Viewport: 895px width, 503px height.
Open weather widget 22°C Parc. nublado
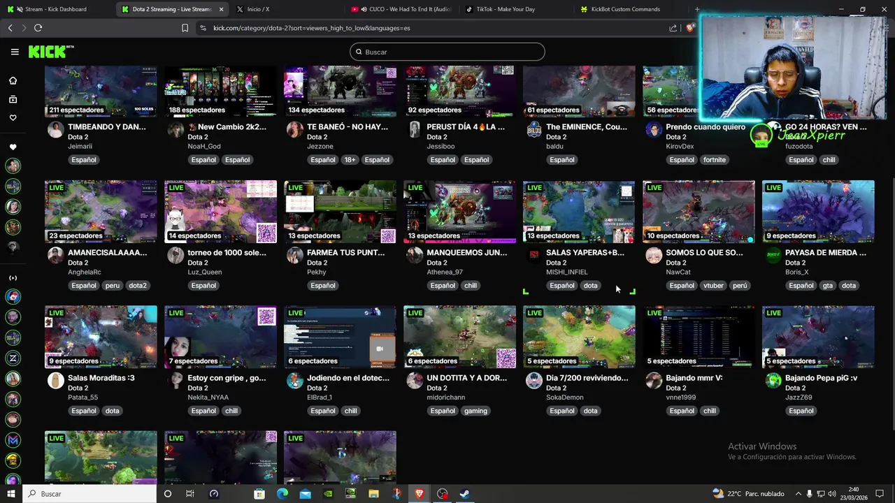(x=748, y=494)
